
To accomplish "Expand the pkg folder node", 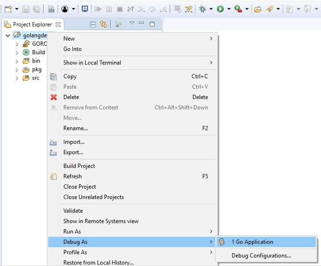I will pyautogui.click(x=17, y=70).
